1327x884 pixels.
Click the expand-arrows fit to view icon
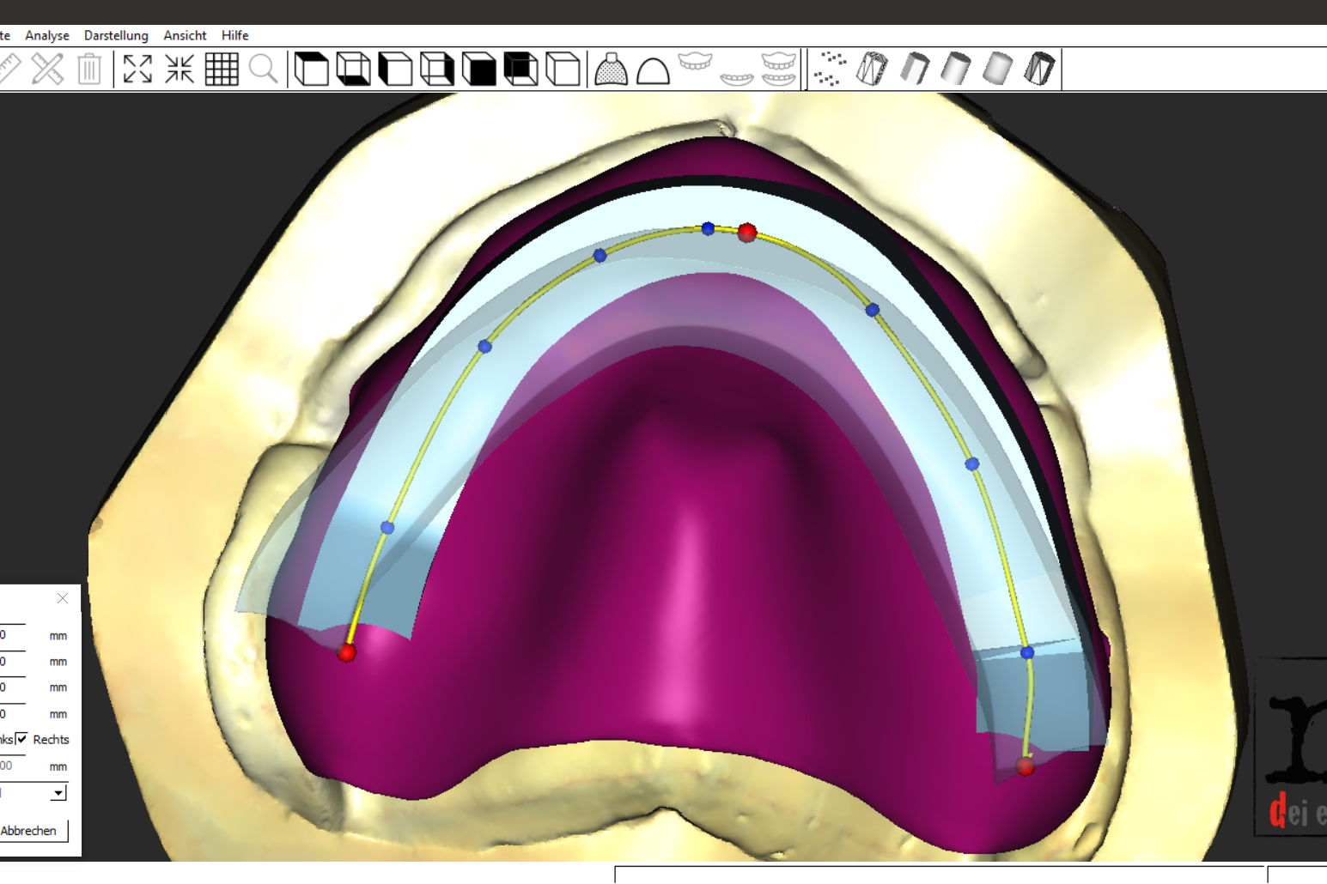pyautogui.click(x=137, y=69)
